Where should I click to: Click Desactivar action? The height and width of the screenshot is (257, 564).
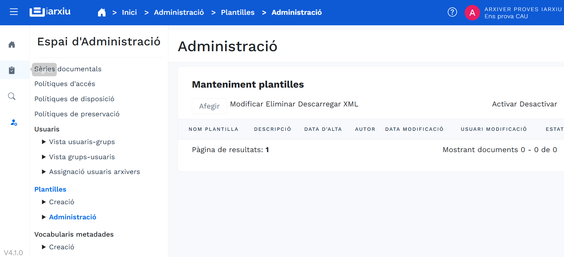pyautogui.click(x=538, y=104)
